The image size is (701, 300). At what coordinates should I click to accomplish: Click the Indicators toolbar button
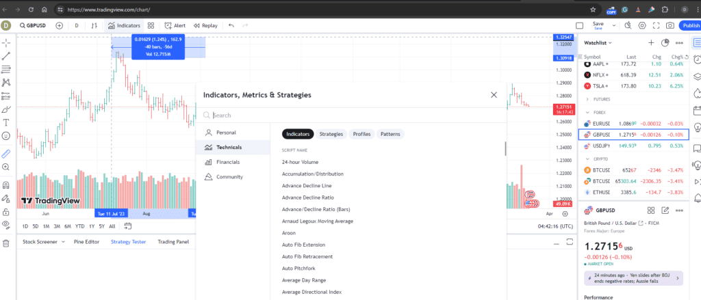(x=124, y=25)
